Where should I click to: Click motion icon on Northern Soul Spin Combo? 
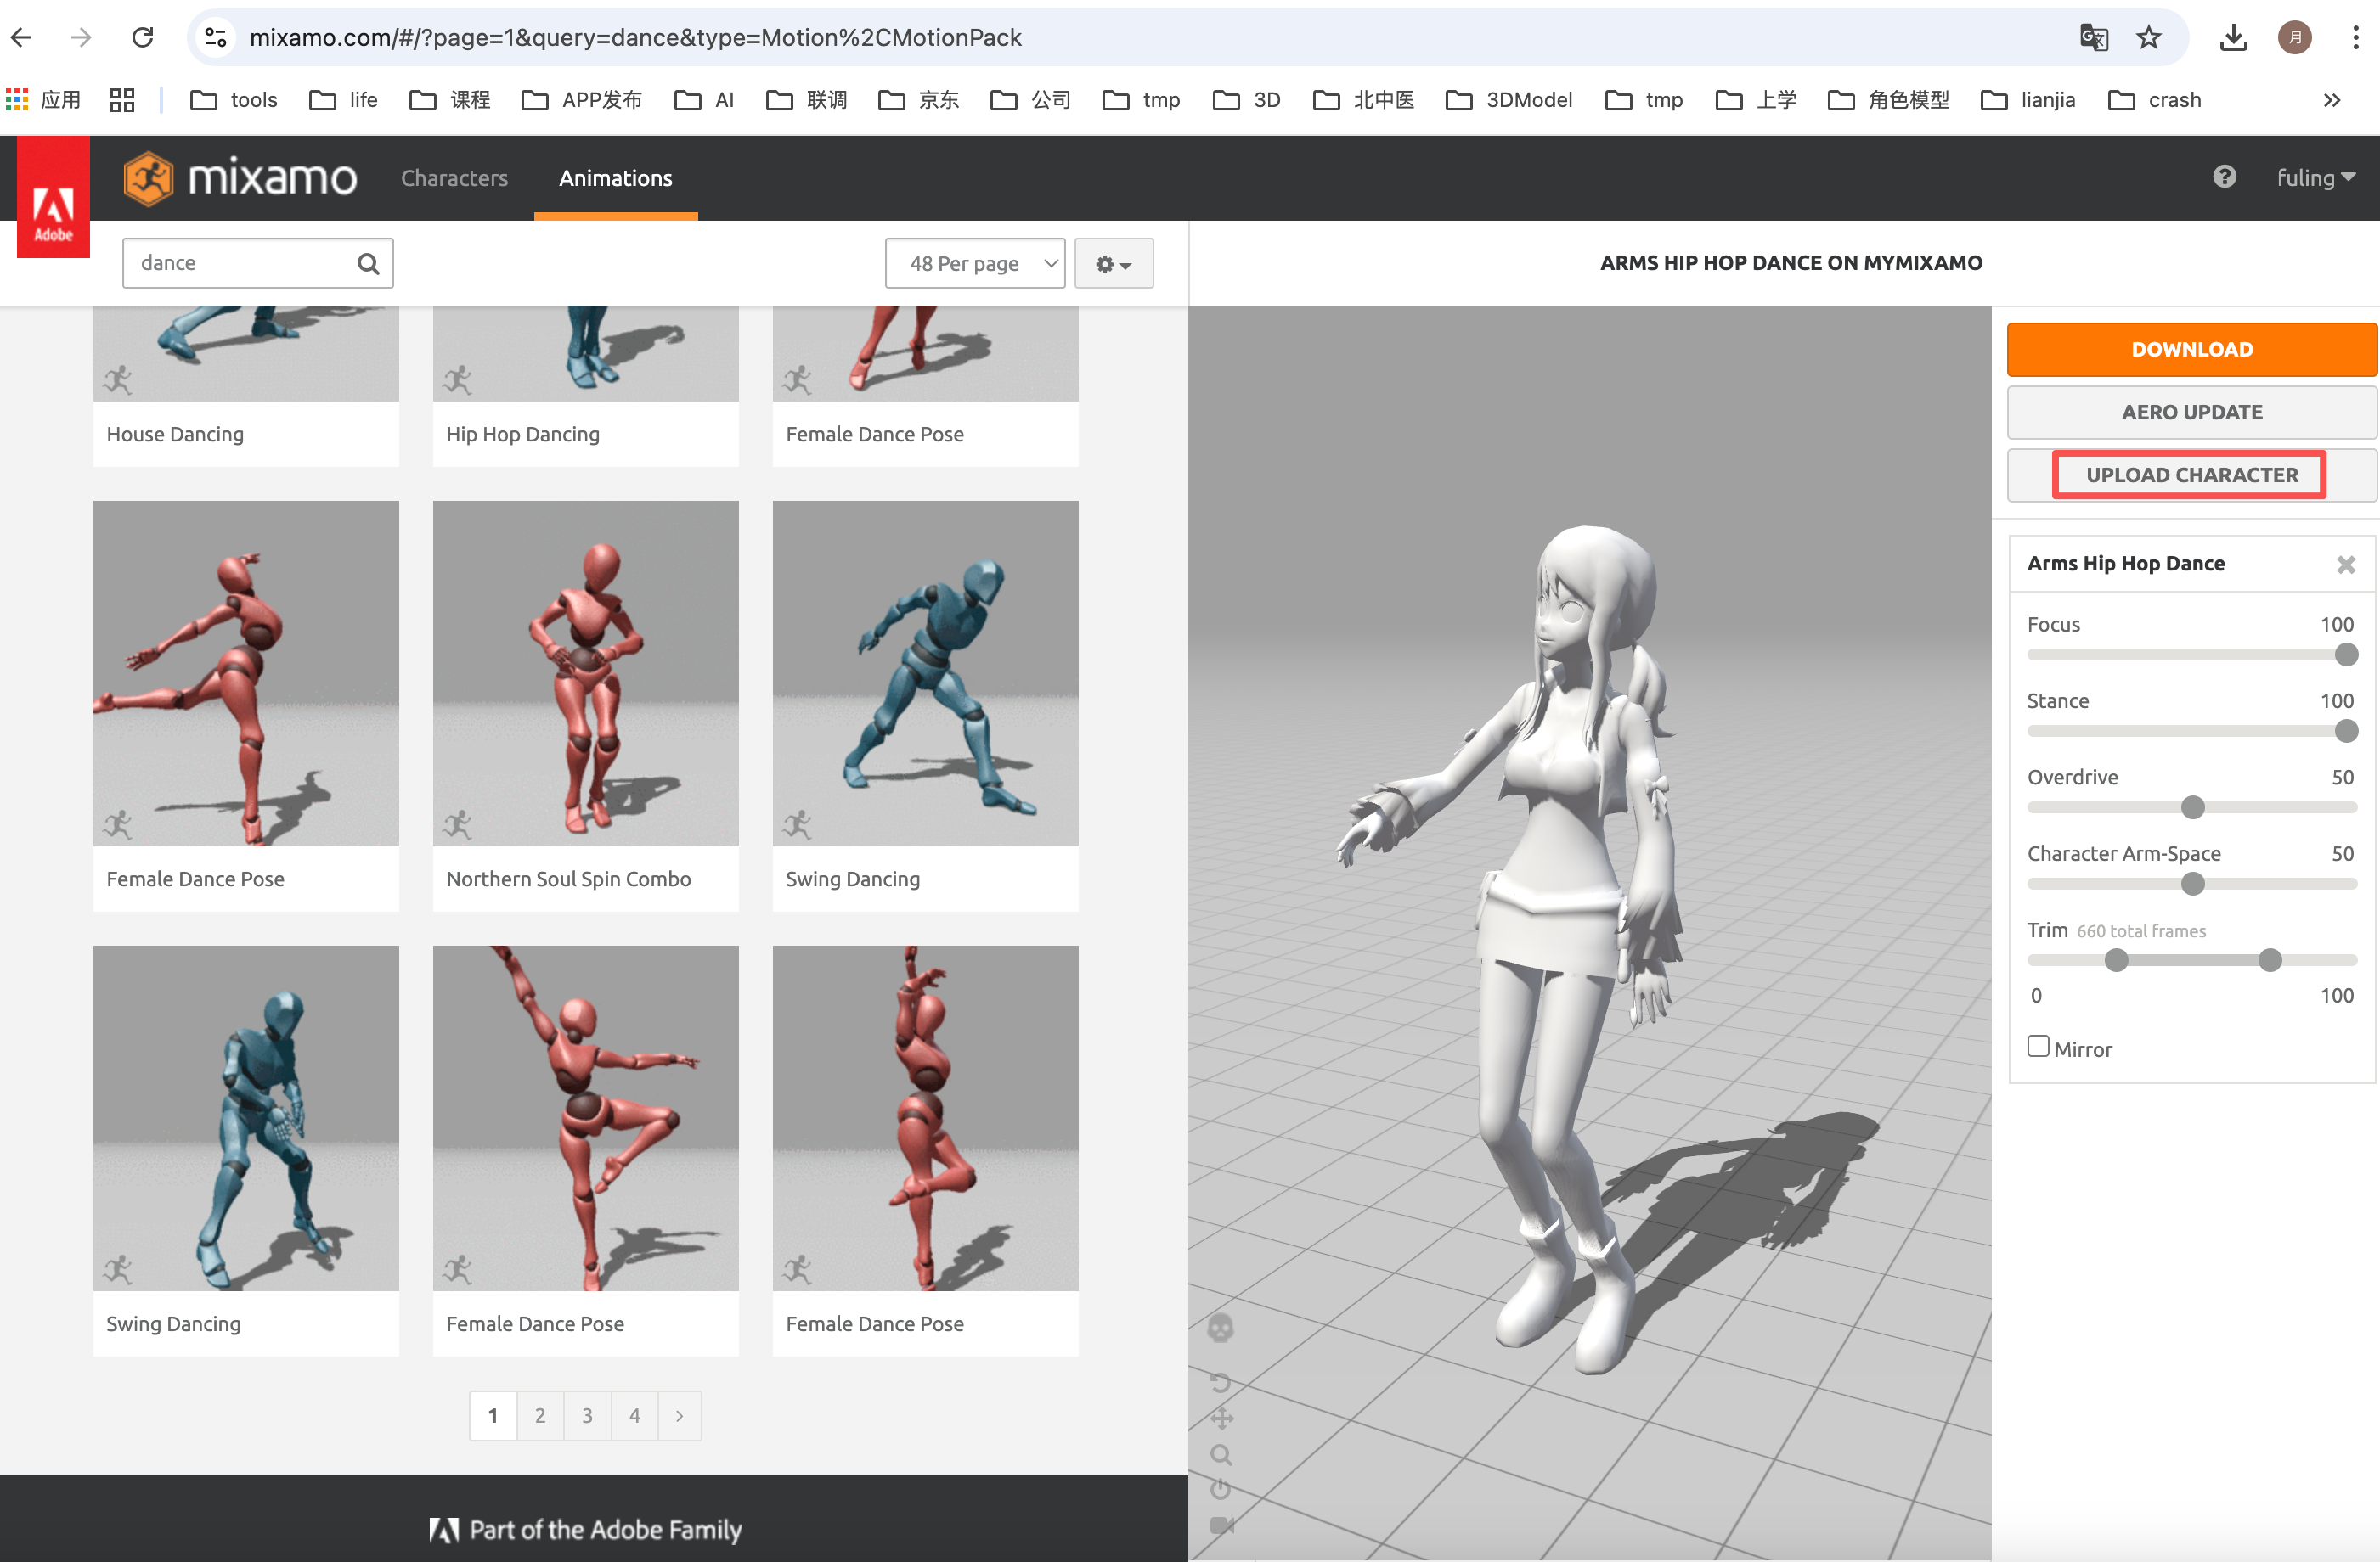(458, 824)
